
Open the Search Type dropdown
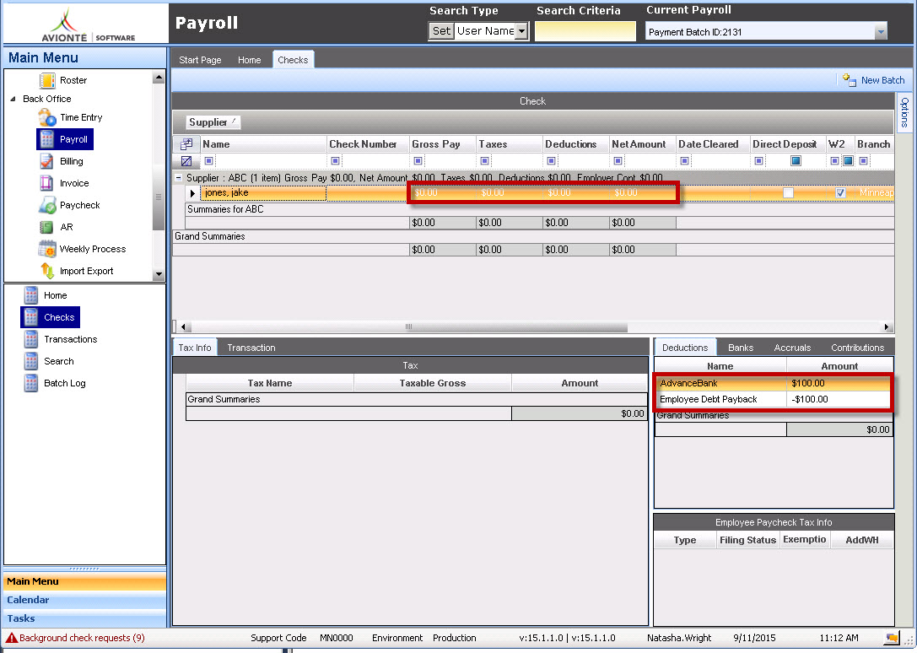pyautogui.click(x=521, y=31)
